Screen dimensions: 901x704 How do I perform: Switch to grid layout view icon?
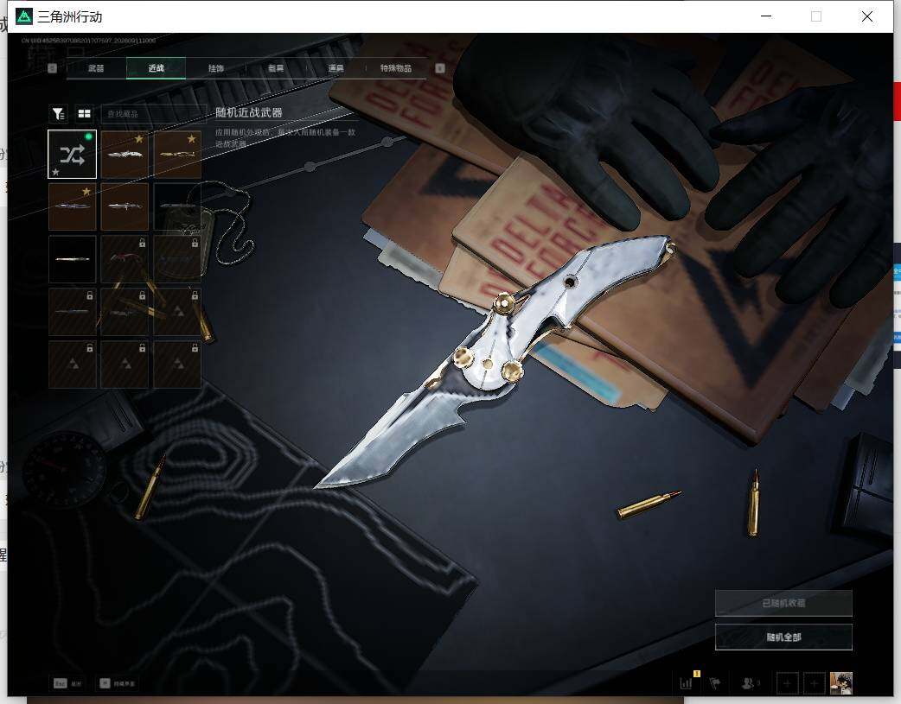click(x=85, y=114)
